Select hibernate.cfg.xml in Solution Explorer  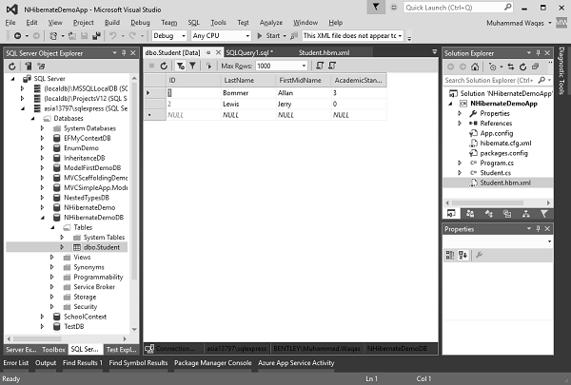(505, 143)
